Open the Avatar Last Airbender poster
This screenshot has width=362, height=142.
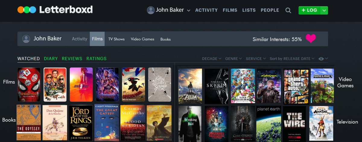tap(321, 123)
